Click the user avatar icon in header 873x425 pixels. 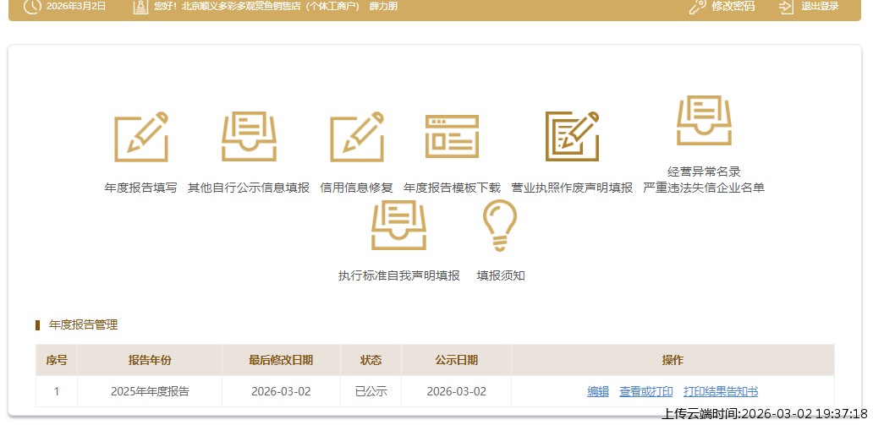click(140, 7)
